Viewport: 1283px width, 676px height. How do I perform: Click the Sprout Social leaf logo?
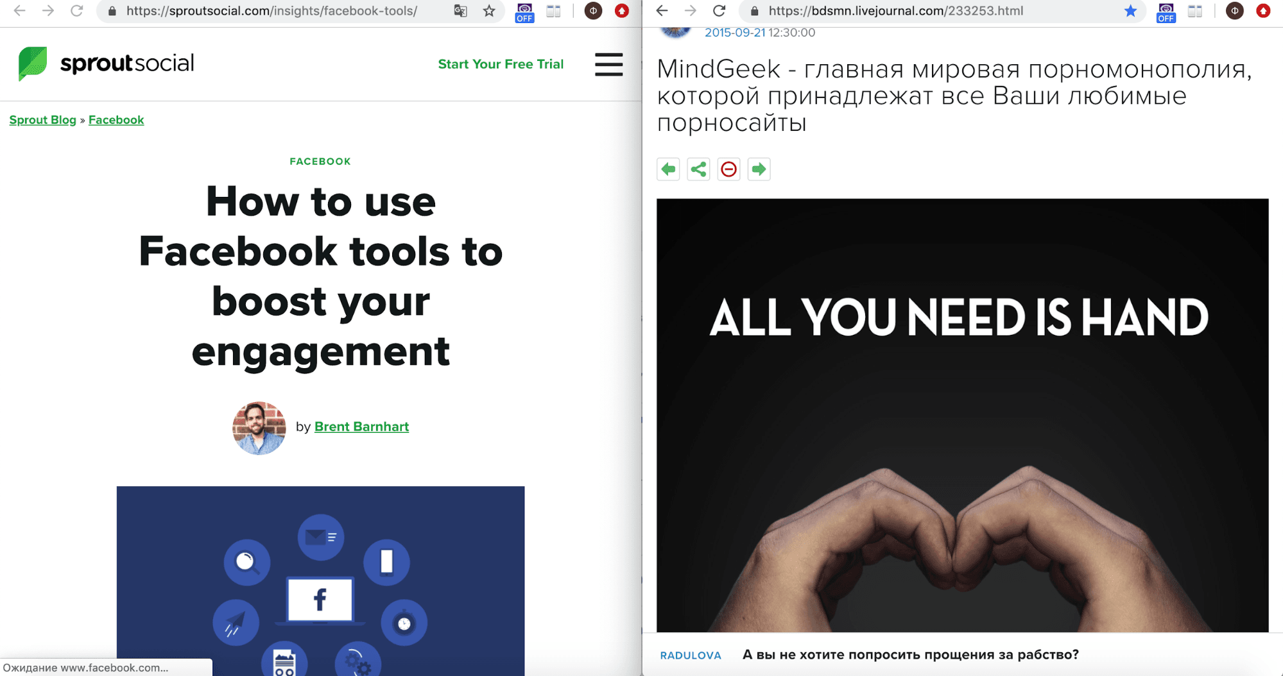pos(33,63)
